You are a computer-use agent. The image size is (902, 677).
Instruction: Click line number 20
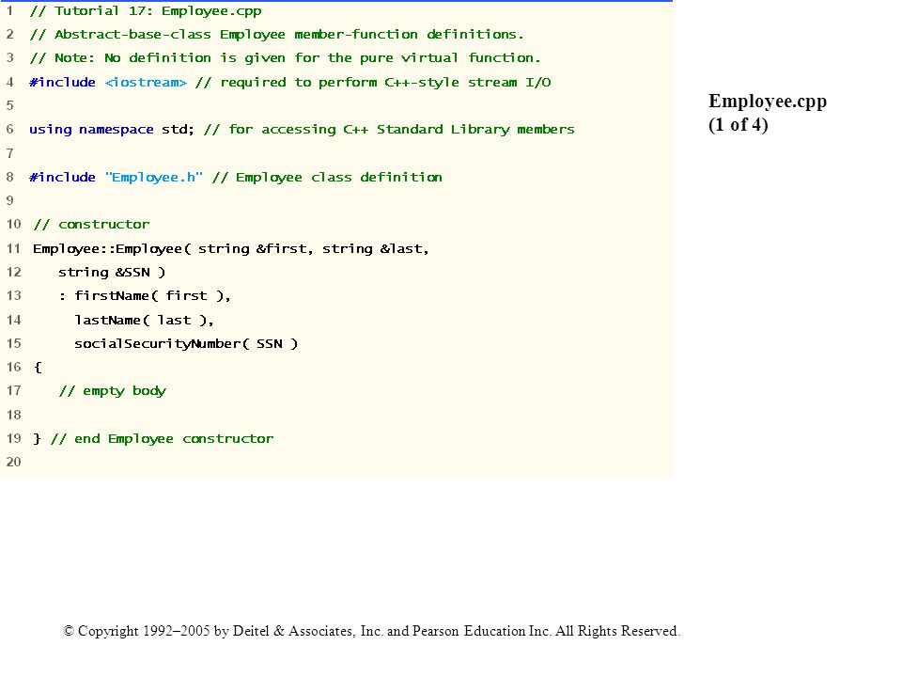pos(14,462)
